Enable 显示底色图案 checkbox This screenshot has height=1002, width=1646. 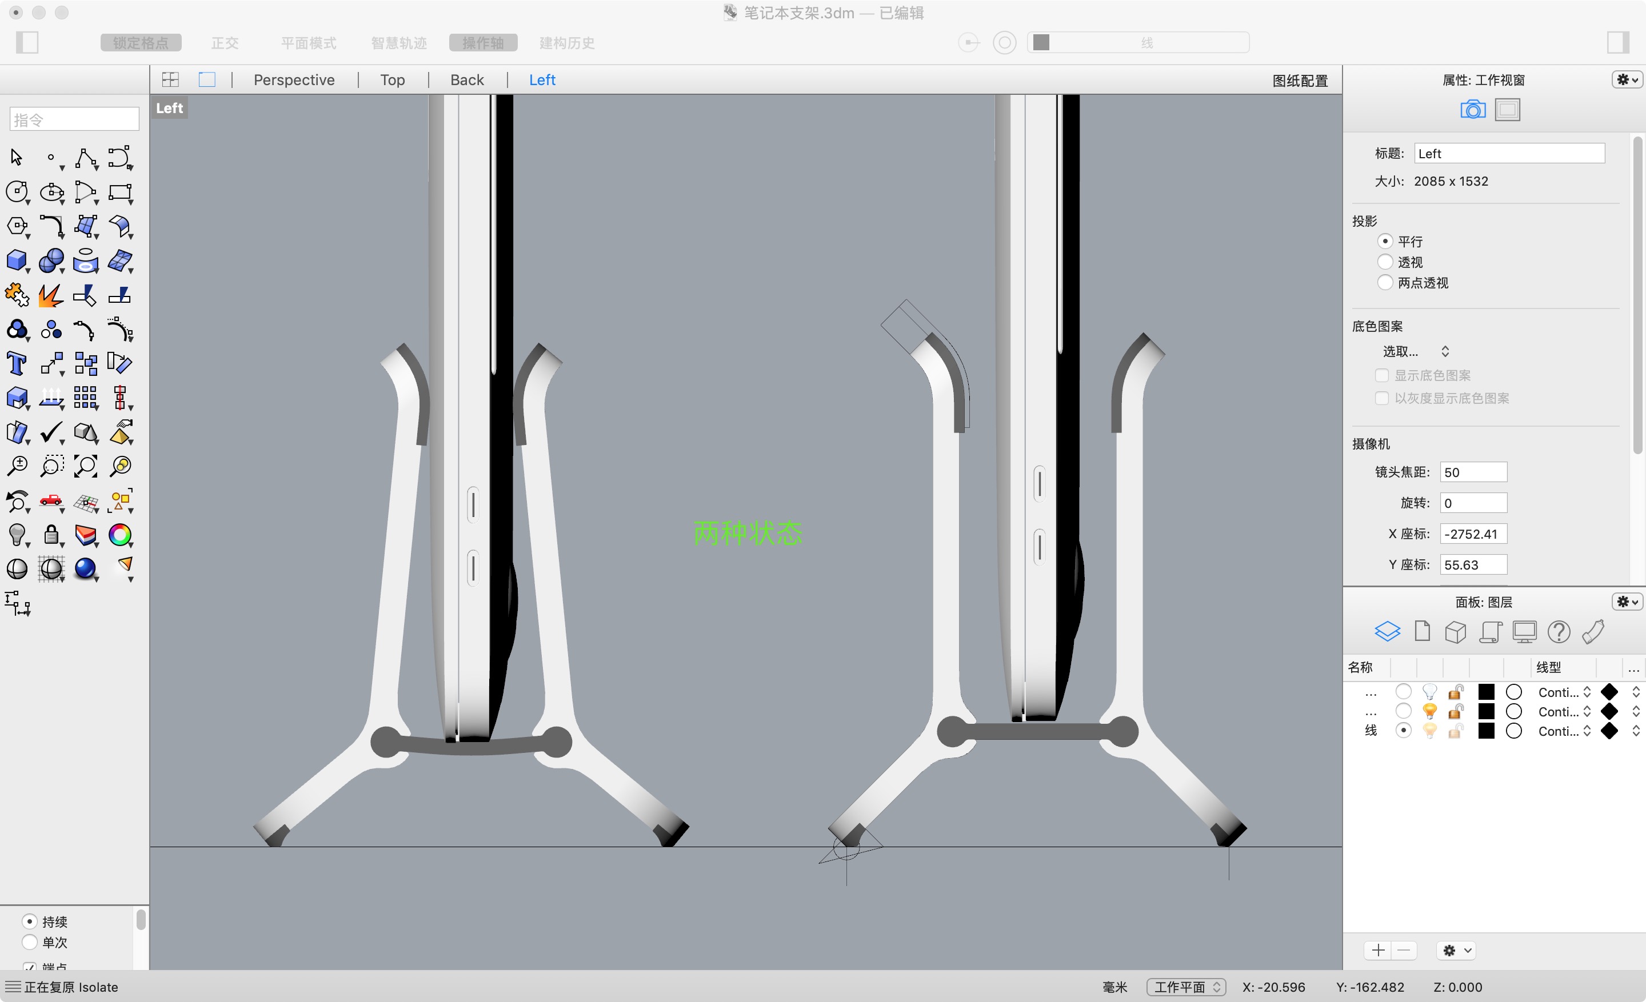coord(1382,375)
